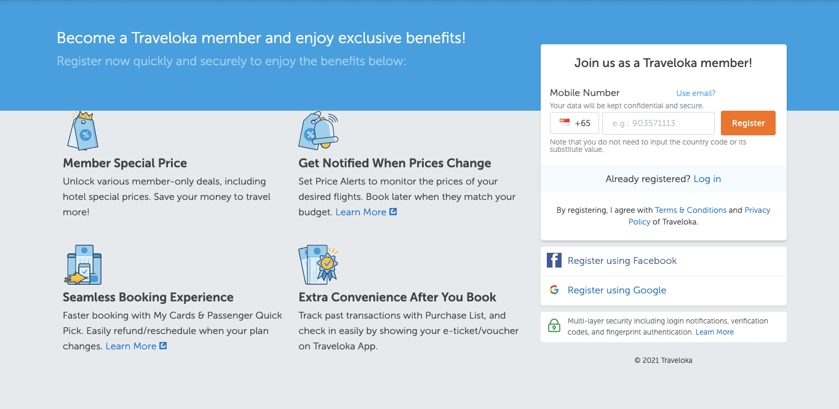This screenshot has width=839, height=409.
Task: Click the Member Special Price tag icon
Action: (x=82, y=130)
